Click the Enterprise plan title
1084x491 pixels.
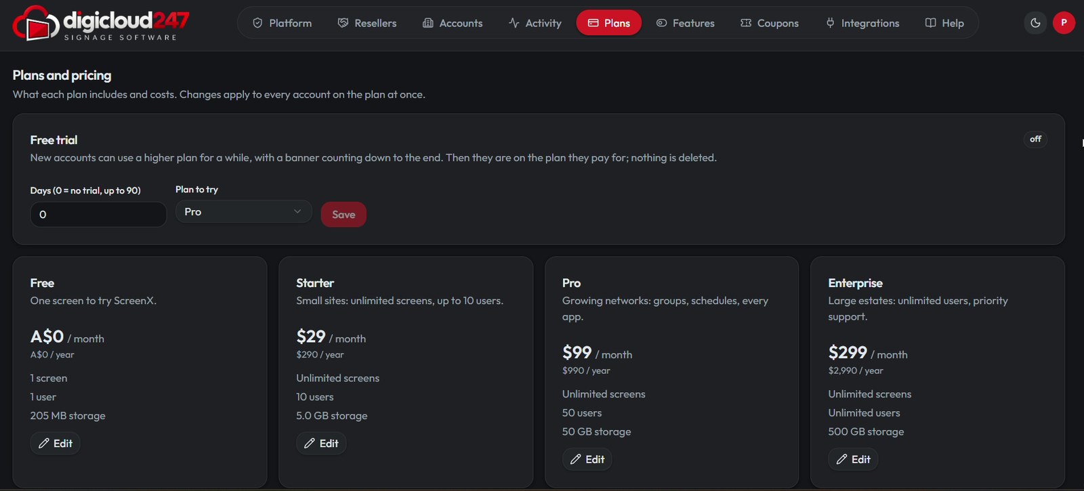click(855, 283)
